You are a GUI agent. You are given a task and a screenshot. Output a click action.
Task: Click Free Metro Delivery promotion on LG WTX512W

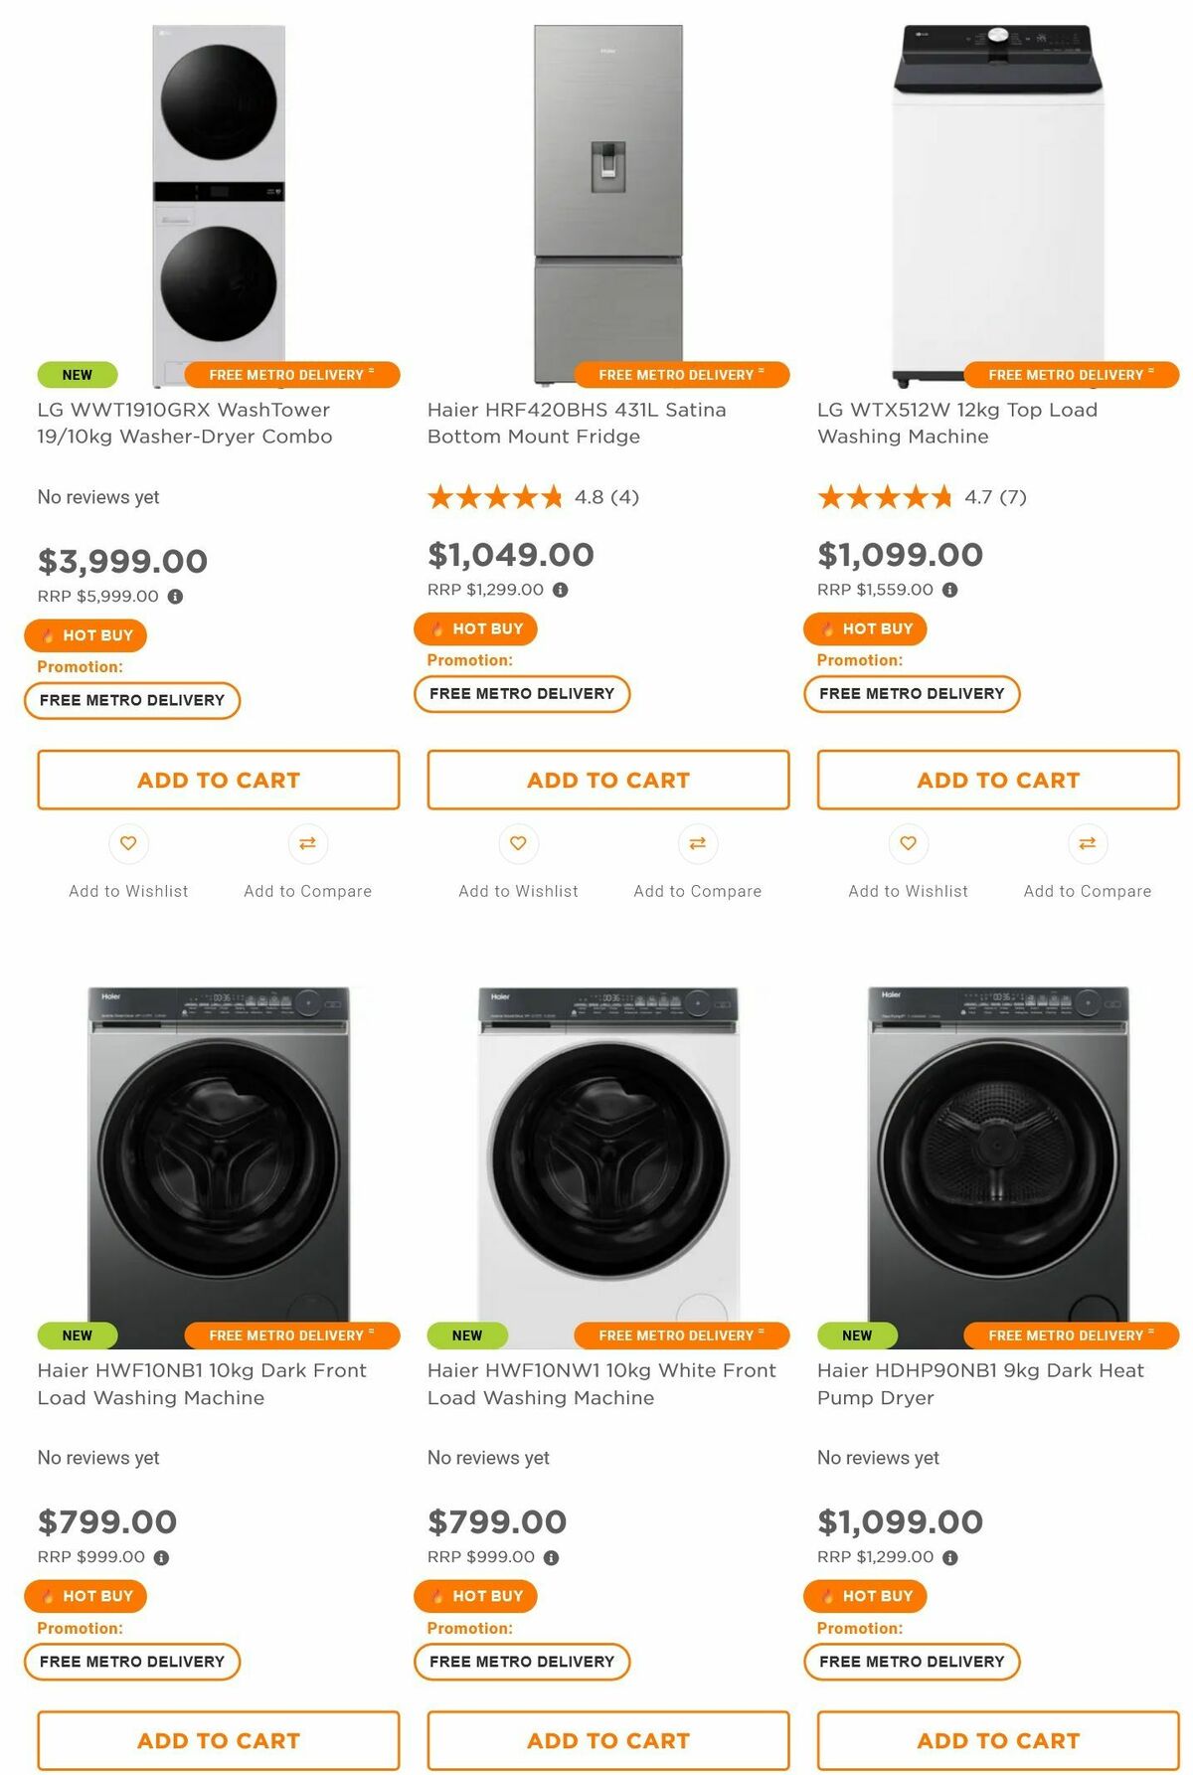[912, 693]
